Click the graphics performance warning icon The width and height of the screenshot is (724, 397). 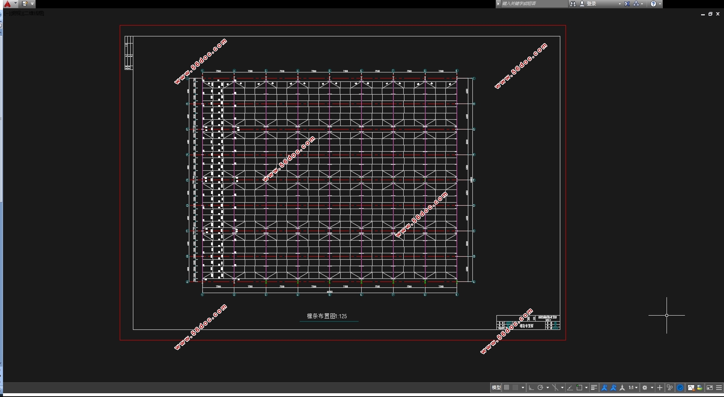pos(691,388)
